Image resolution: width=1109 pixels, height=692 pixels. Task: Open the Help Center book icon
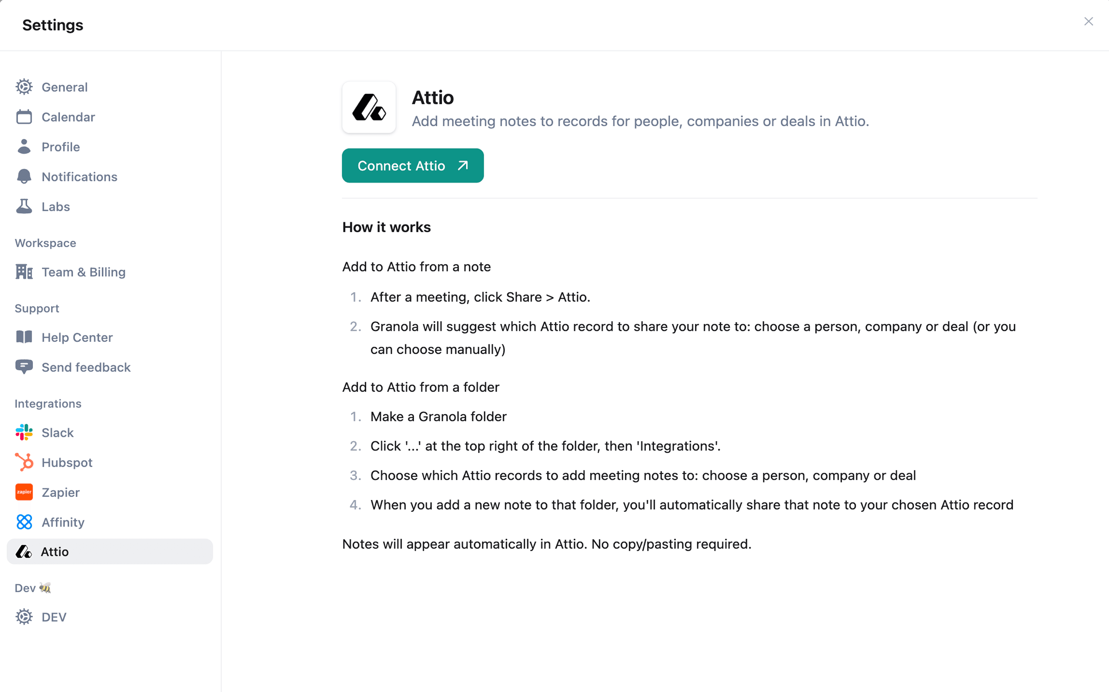24,337
